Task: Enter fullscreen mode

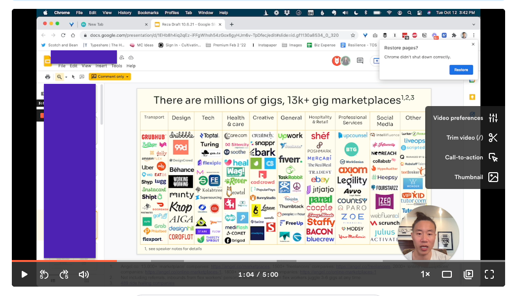Action: pos(489,274)
